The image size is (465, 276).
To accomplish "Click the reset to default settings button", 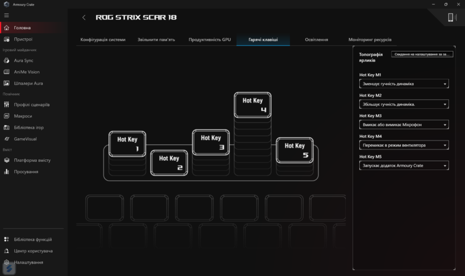I will [x=422, y=54].
